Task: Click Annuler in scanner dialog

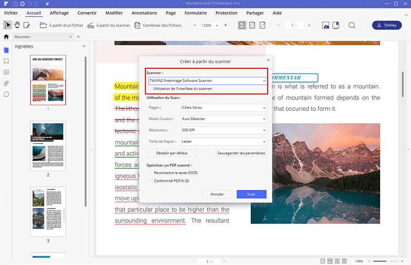Action: point(217,194)
